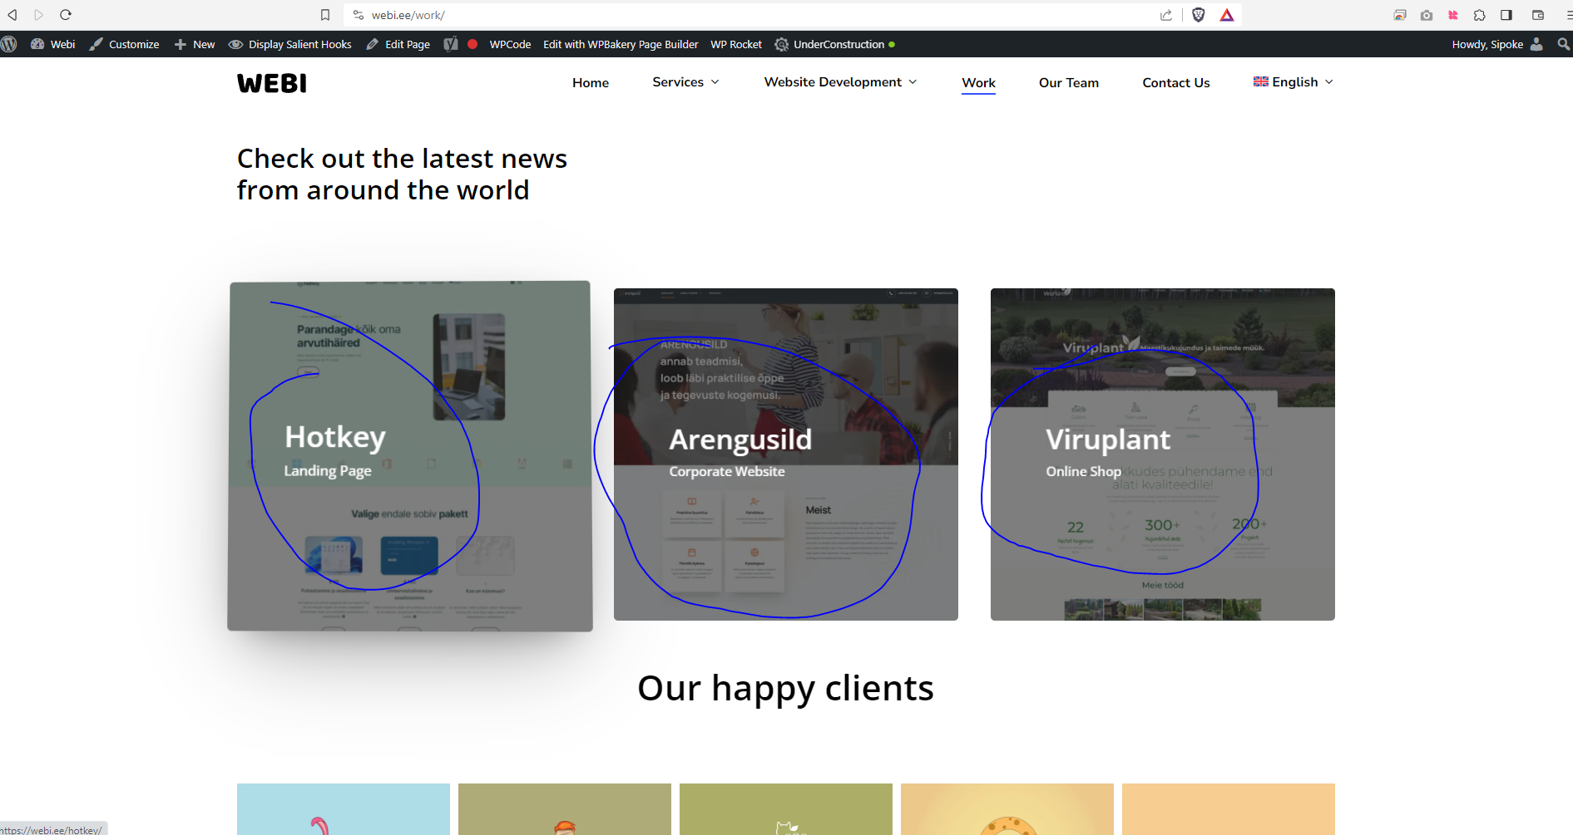Click the browser back arrow
Screen dimensions: 1573x835
[12, 15]
